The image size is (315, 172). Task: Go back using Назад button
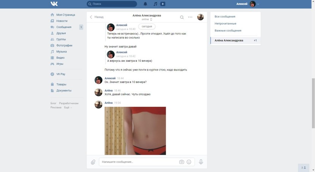point(96,17)
